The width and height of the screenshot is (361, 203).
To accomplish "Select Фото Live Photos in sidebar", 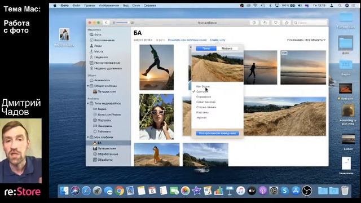I will (x=109, y=114).
